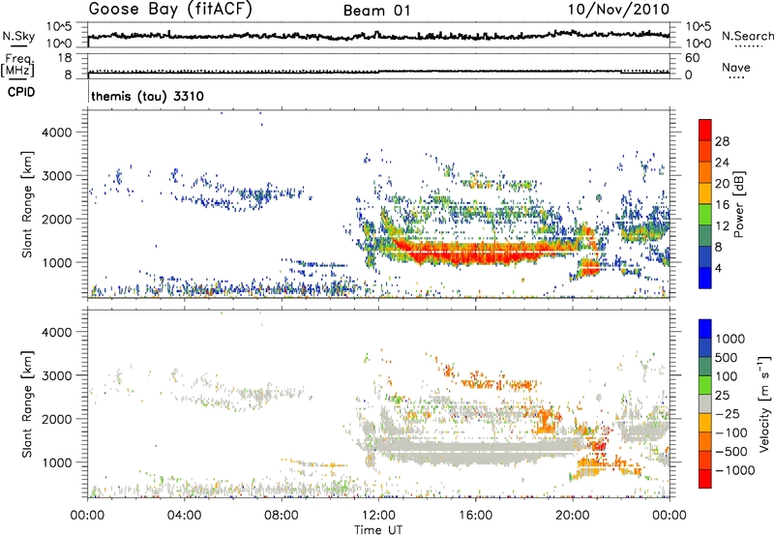This screenshot has width=774, height=536.
Task: Pick the light green segment of Velocity colorbar
Action: pos(705,385)
